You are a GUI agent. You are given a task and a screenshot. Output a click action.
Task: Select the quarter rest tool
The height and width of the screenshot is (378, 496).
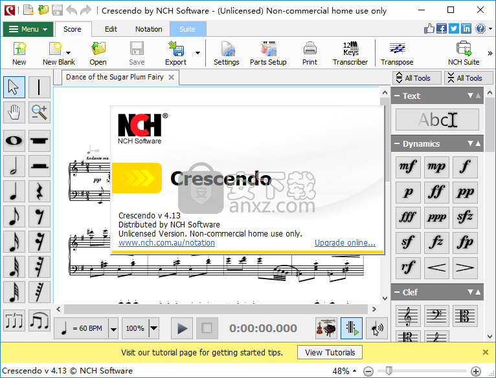tap(39, 191)
